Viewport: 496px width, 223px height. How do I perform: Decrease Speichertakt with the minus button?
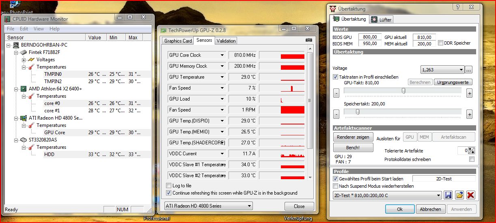336,114
